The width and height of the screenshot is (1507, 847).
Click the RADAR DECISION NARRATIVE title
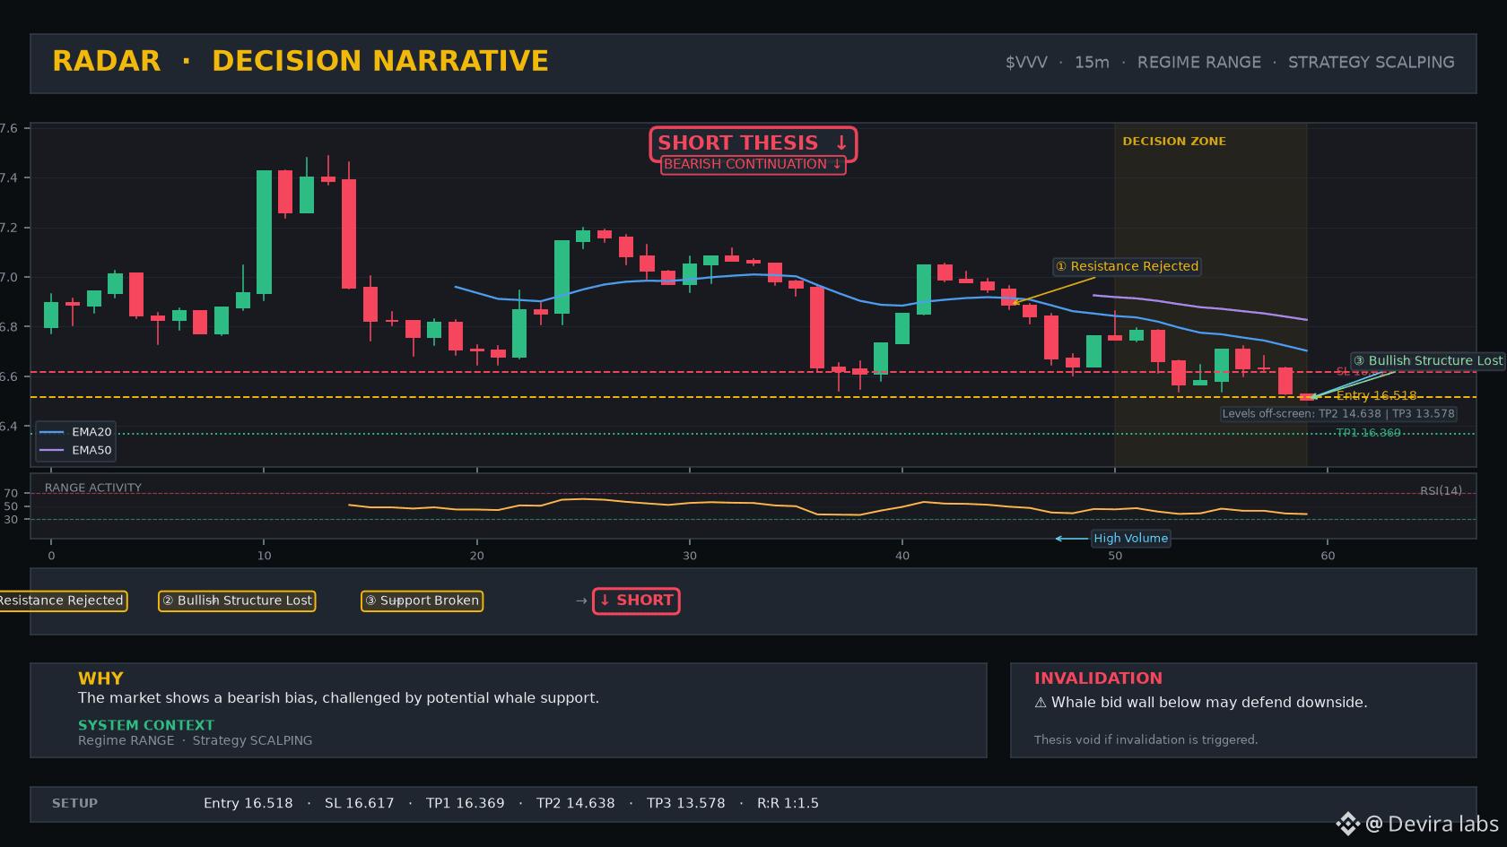click(x=301, y=61)
